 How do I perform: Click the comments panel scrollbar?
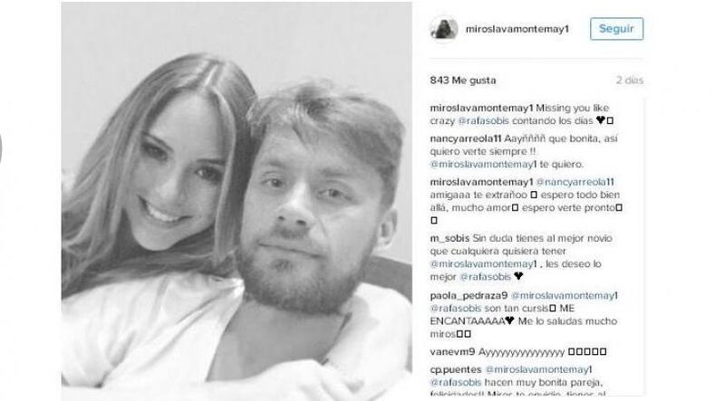coord(644,246)
